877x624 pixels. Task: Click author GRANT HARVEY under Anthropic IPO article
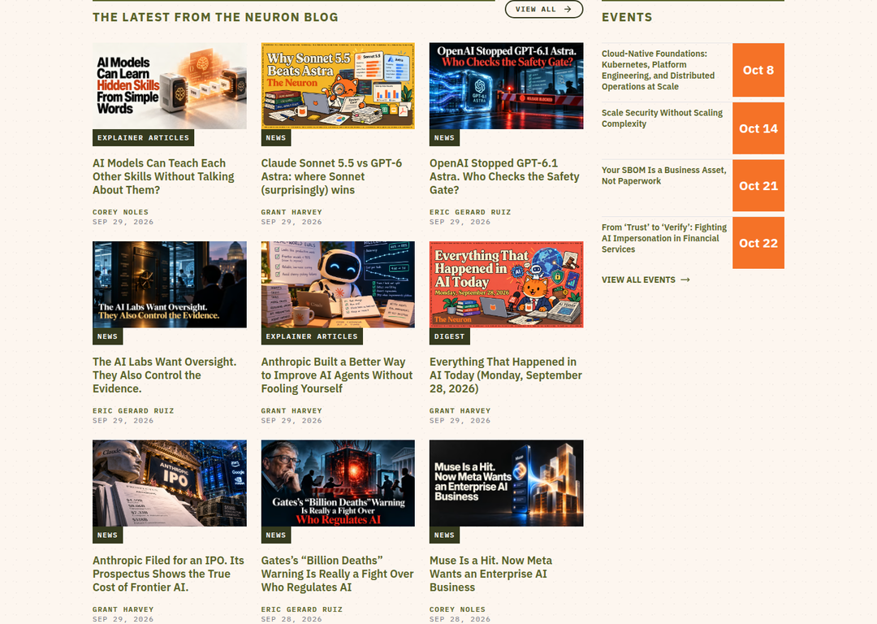click(x=123, y=609)
